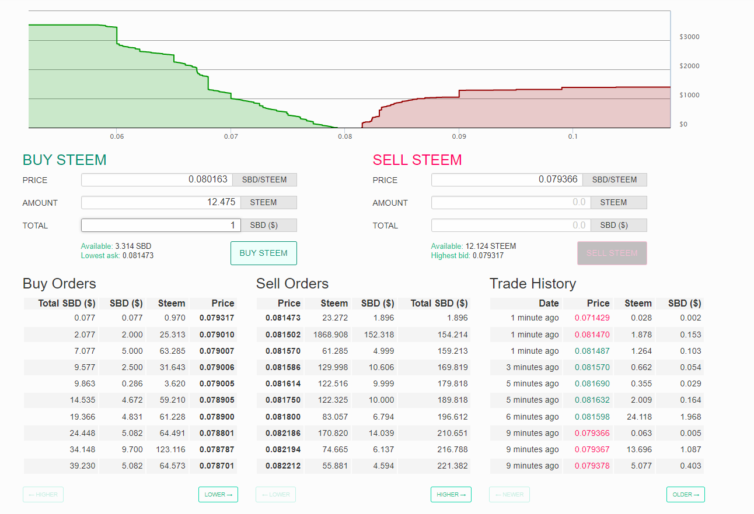
Task: Focus the Buy Steem price field
Action: tap(157, 179)
